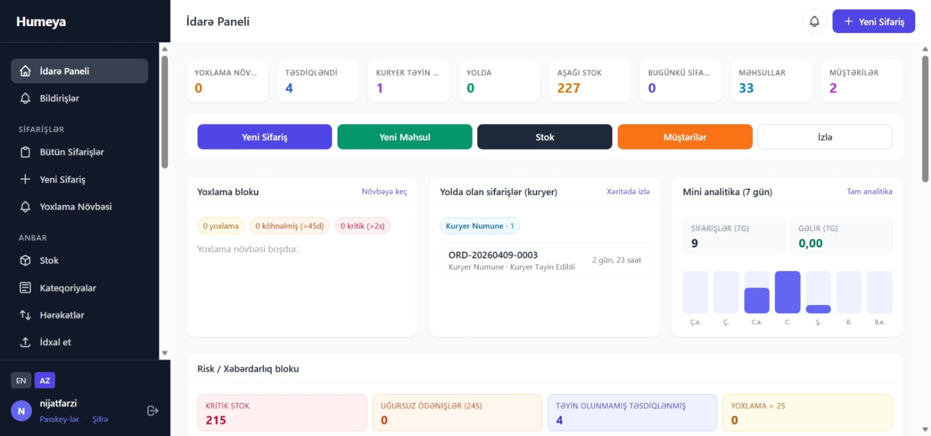The width and height of the screenshot is (931, 436).
Task: Open the Təyin Olunmamış Təsdiqlənmiş card
Action: point(632,413)
